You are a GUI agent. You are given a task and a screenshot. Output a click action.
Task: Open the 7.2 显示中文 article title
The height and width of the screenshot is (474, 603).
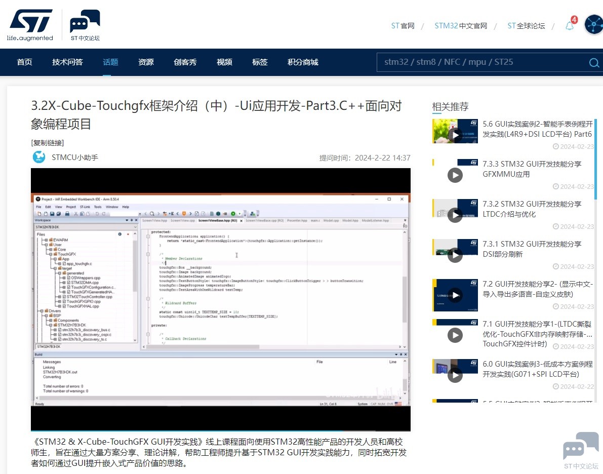(538, 289)
